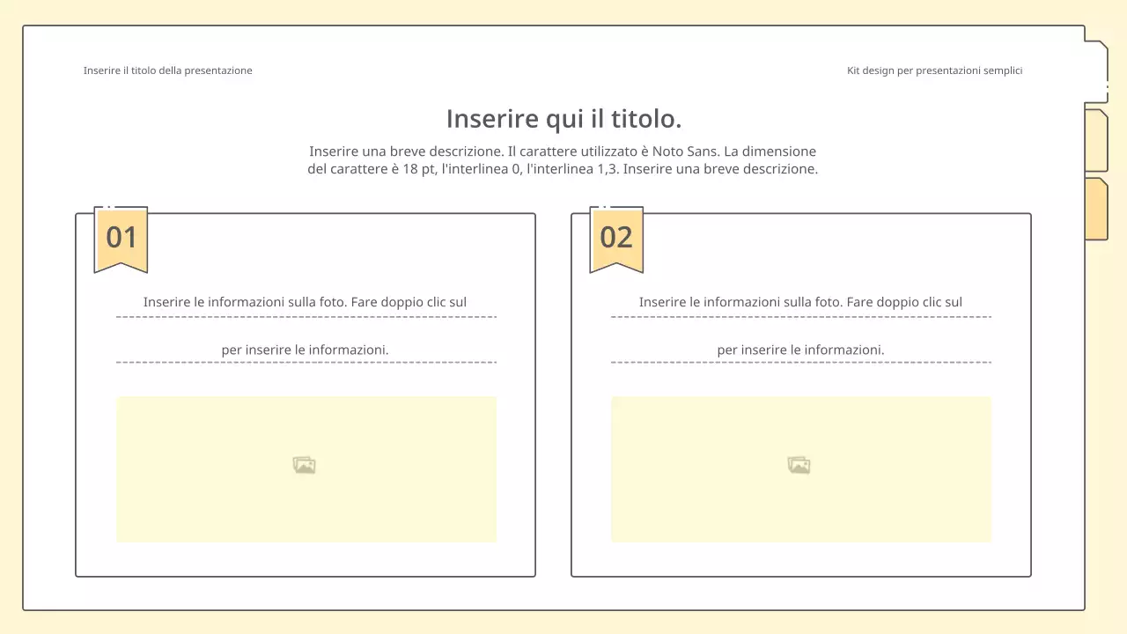Click the description paragraph below the title
Viewport: 1127px width, 634px height.
[563, 159]
